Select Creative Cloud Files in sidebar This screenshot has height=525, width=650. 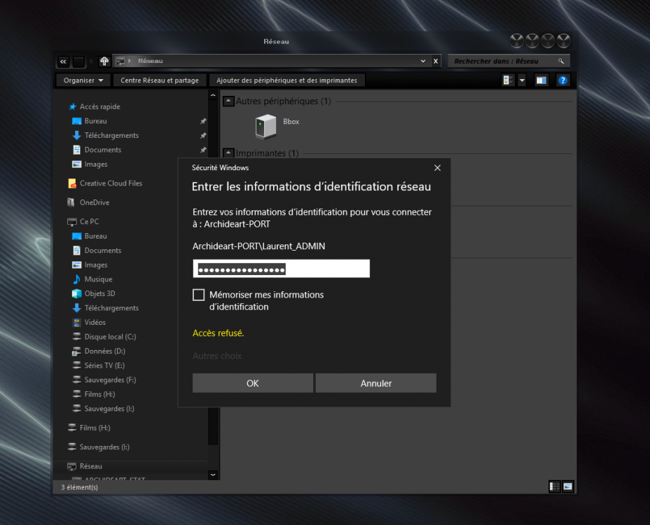(x=111, y=183)
